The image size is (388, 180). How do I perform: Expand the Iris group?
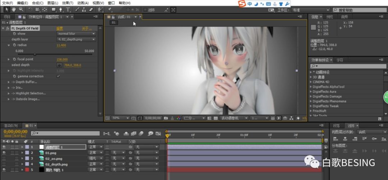tap(9, 87)
